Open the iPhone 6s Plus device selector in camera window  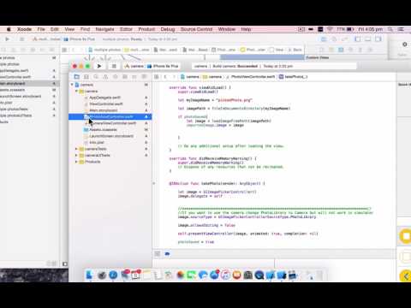click(163, 66)
